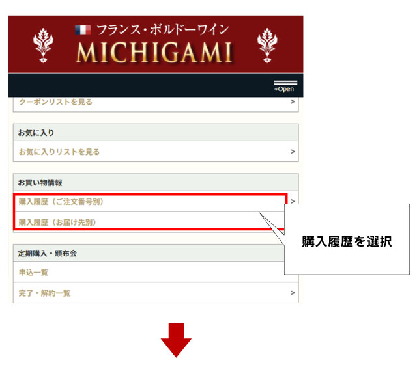The height and width of the screenshot is (380, 417).
Task: Click the French flag icon in header
Action: [83, 30]
